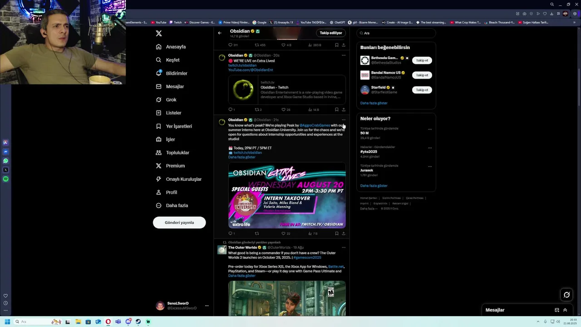Open more options for Peak intern post
581x327 pixels.
tap(344, 120)
